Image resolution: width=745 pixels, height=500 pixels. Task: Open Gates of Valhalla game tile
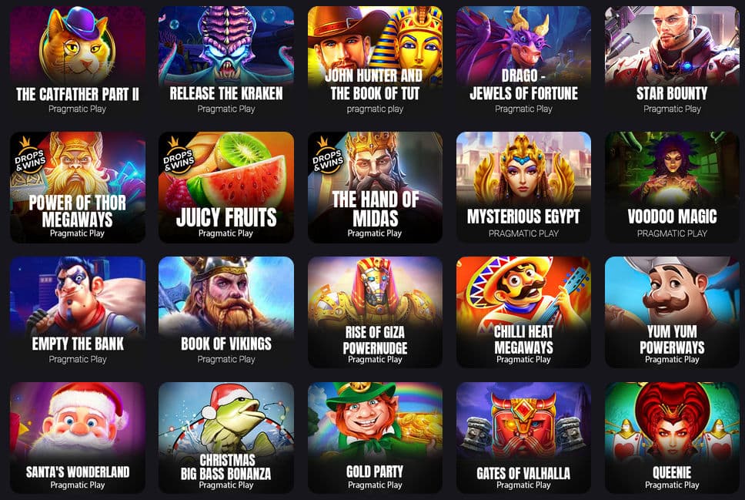coord(523,438)
